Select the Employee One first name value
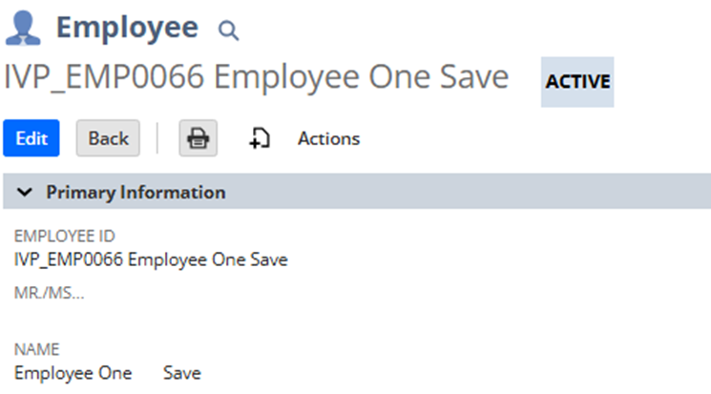Screen dimensions: 711x394 click(73, 373)
